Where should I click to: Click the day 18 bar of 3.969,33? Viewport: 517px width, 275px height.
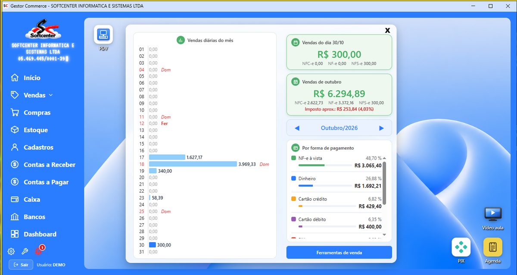pos(193,164)
